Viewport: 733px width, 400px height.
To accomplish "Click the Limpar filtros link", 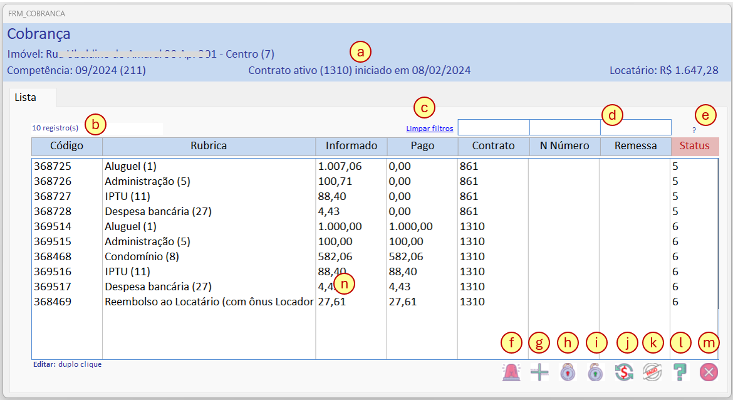I will tap(430, 128).
